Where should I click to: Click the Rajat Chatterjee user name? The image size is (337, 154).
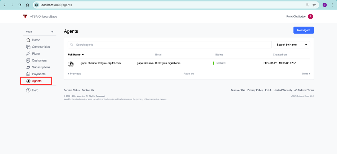coord(296,17)
